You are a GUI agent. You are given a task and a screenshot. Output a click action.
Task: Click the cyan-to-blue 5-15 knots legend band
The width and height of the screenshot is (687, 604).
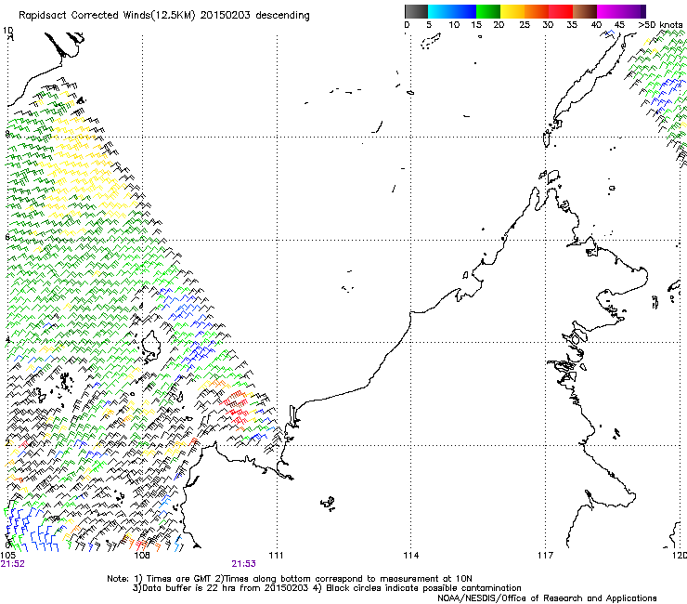click(x=452, y=11)
